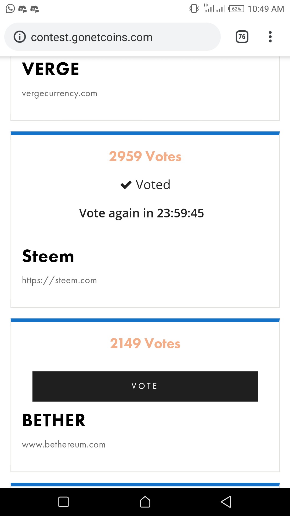Viewport: 290px width, 516px height.
Task: Tap the Android back triangle button
Action: pos(226,502)
